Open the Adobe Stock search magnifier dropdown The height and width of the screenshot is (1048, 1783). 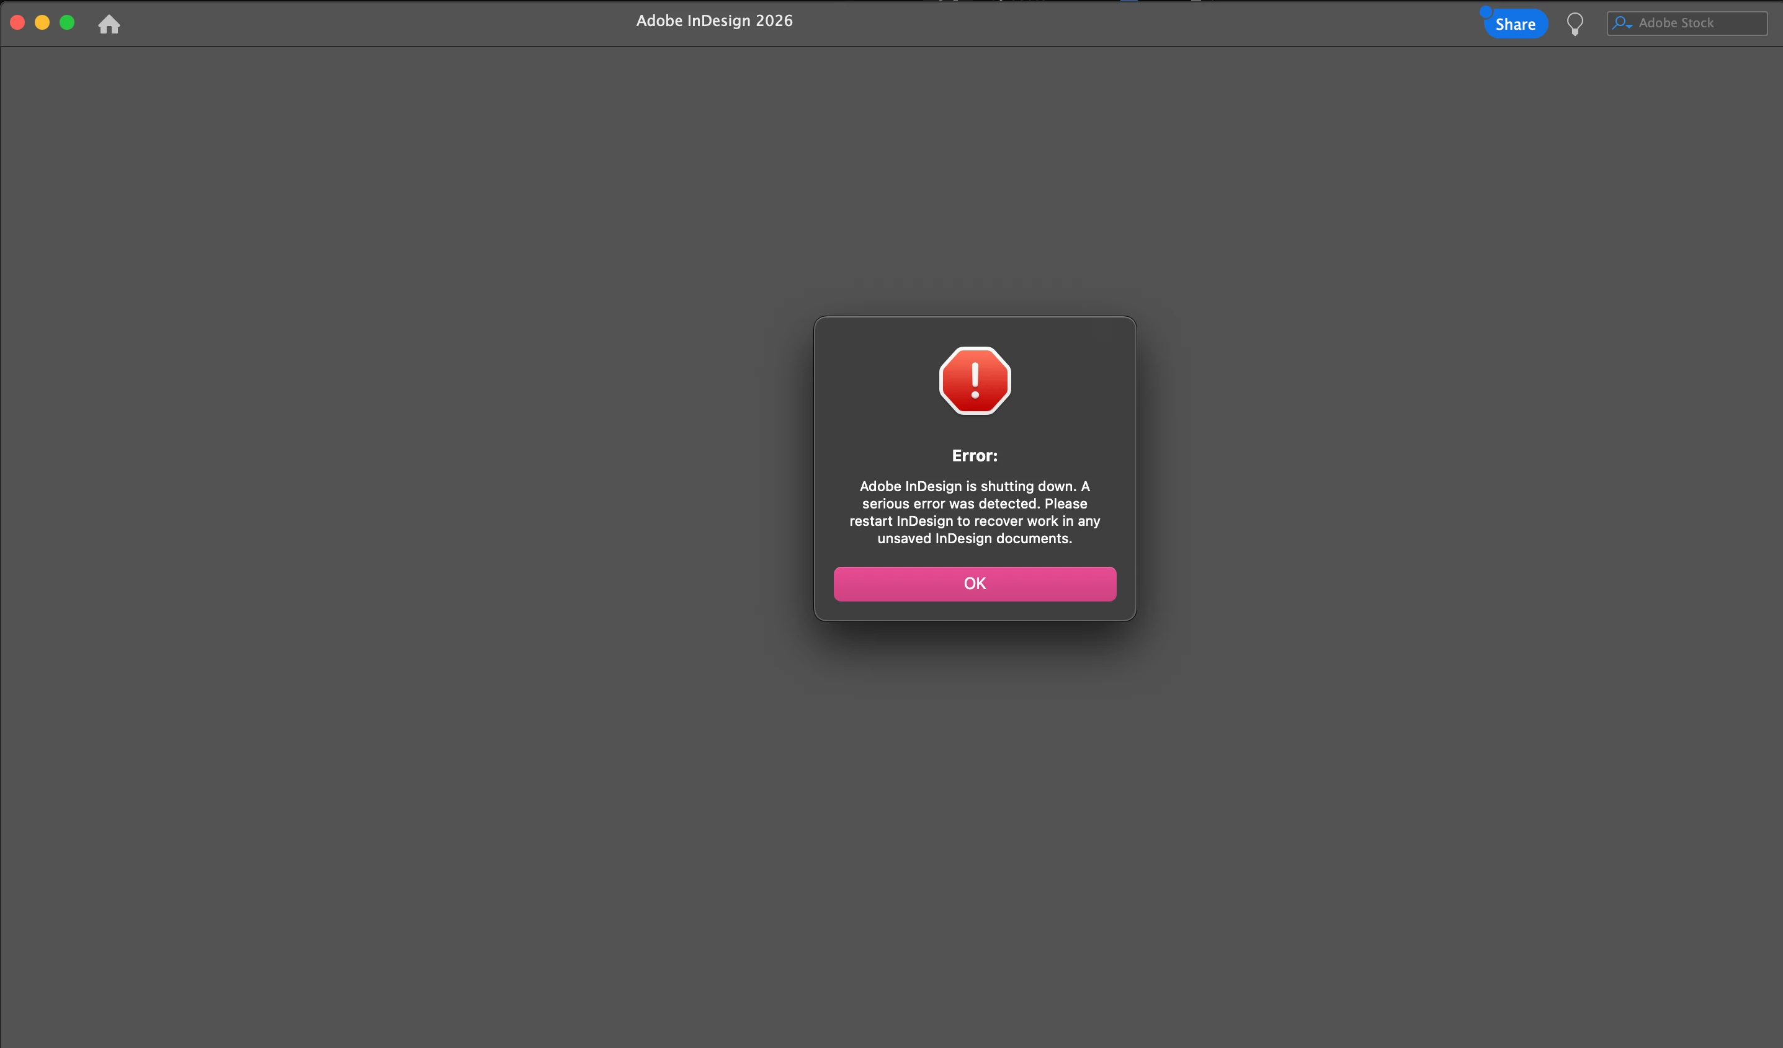tap(1622, 24)
